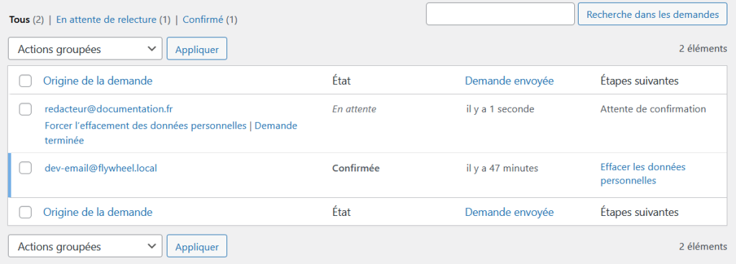Sort by top Demande envoyée column
Image resolution: width=736 pixels, height=264 pixels.
[510, 81]
